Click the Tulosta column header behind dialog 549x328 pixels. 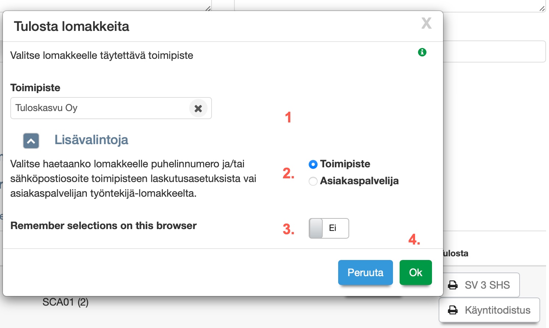click(x=456, y=253)
